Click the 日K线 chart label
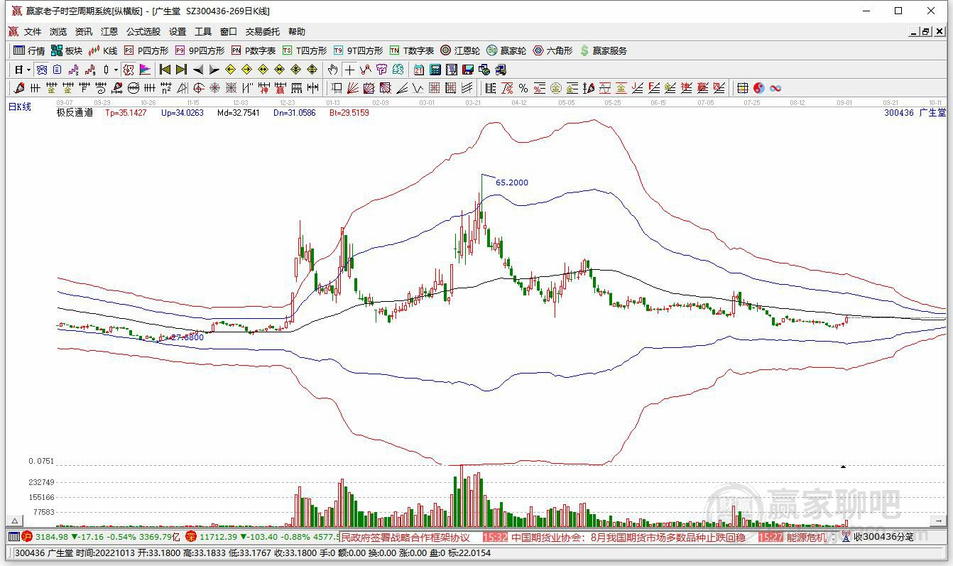This screenshot has height=566, width=953. 20,107
